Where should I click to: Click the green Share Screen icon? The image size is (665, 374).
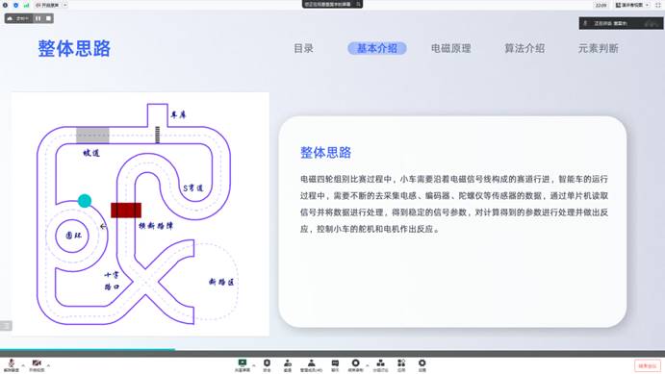pyautogui.click(x=243, y=365)
